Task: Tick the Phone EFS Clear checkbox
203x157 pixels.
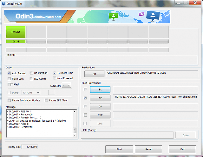Action: (x=46, y=100)
